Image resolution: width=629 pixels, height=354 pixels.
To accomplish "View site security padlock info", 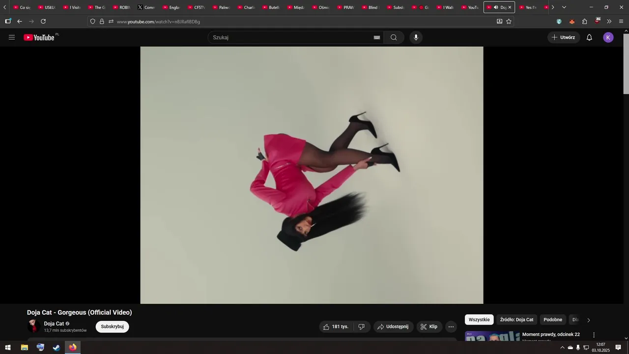I will (102, 21).
